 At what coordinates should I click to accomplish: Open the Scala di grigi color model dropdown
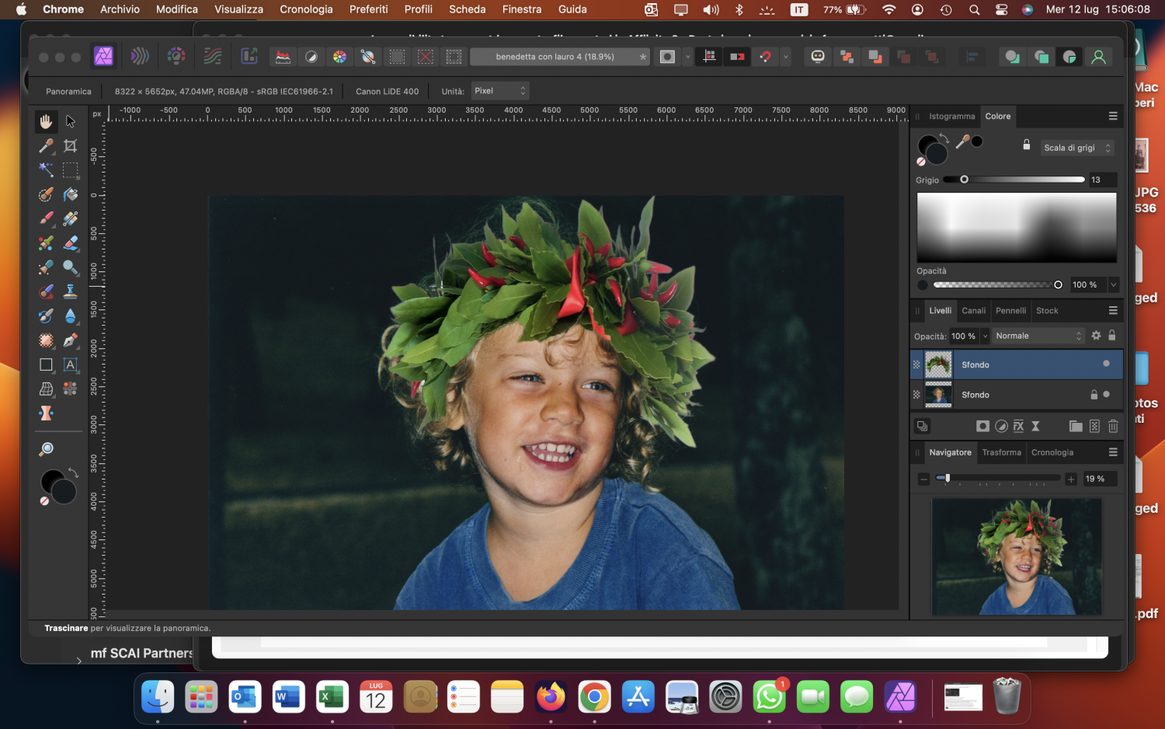click(1076, 148)
